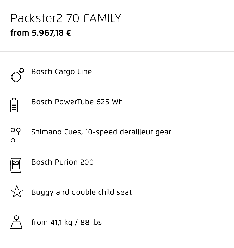Click the motor gear icon
234x248 pixels.
click(17, 75)
